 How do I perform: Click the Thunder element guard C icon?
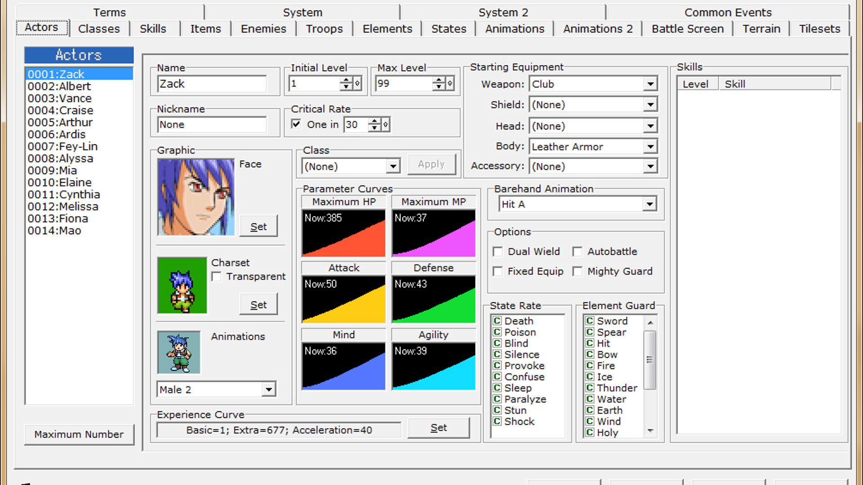click(590, 388)
